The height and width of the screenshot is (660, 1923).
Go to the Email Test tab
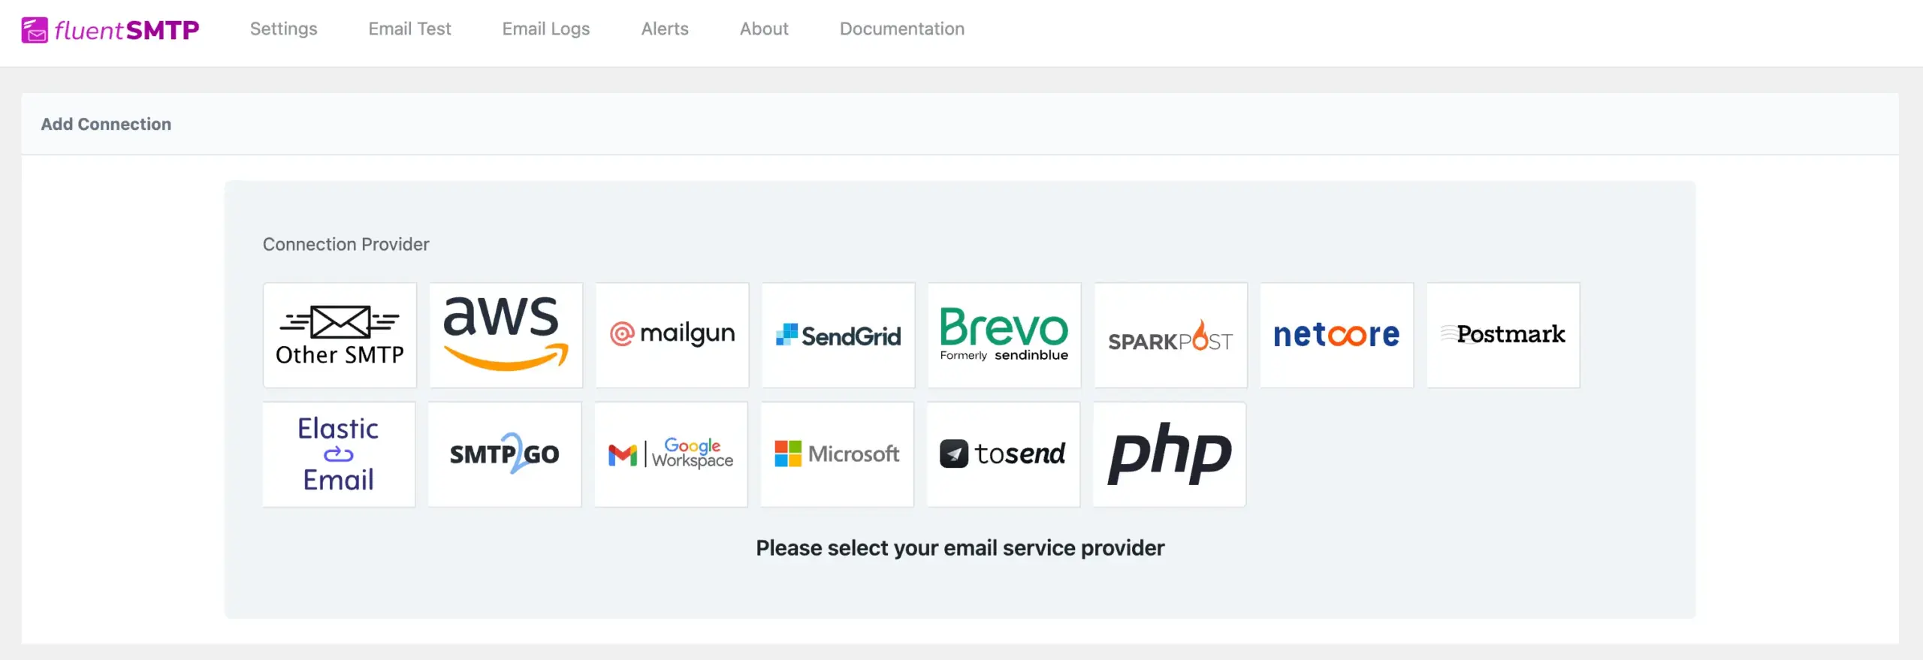409,29
